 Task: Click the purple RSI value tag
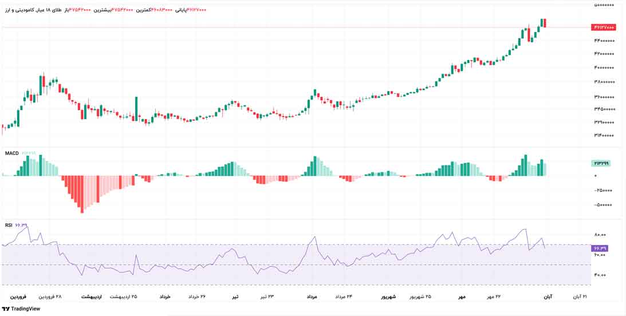click(x=599, y=248)
